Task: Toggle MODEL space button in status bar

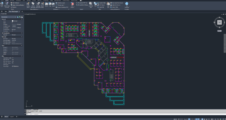Action: pos(175,119)
